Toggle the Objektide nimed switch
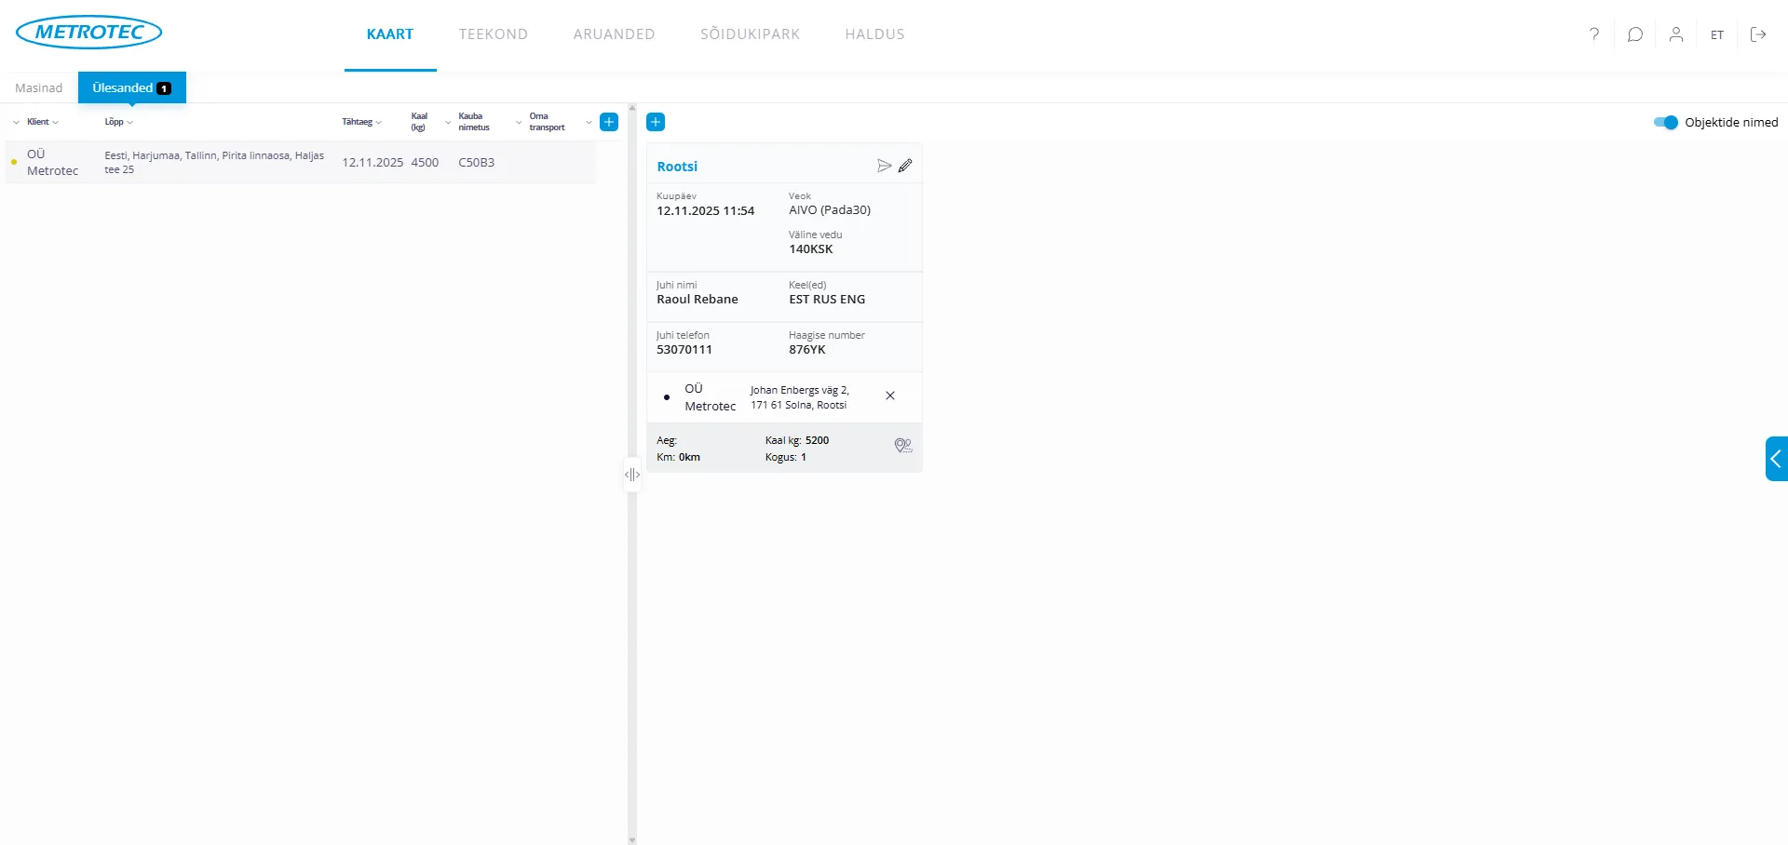 tap(1665, 122)
